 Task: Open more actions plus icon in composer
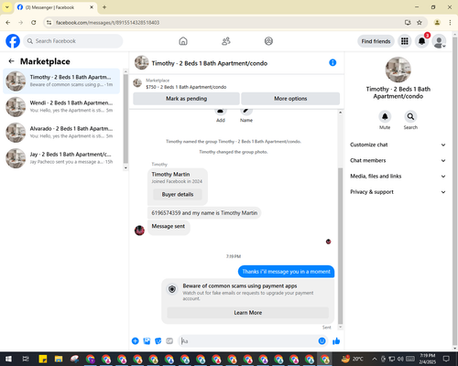[136, 341]
